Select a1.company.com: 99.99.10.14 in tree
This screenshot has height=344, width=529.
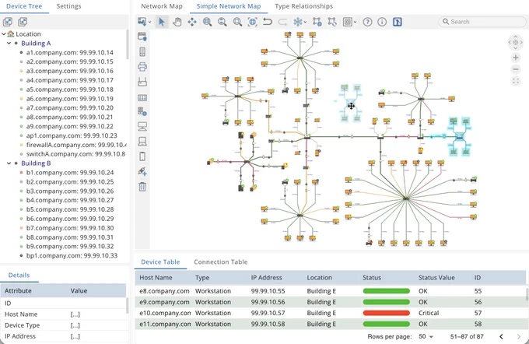[x=70, y=53]
